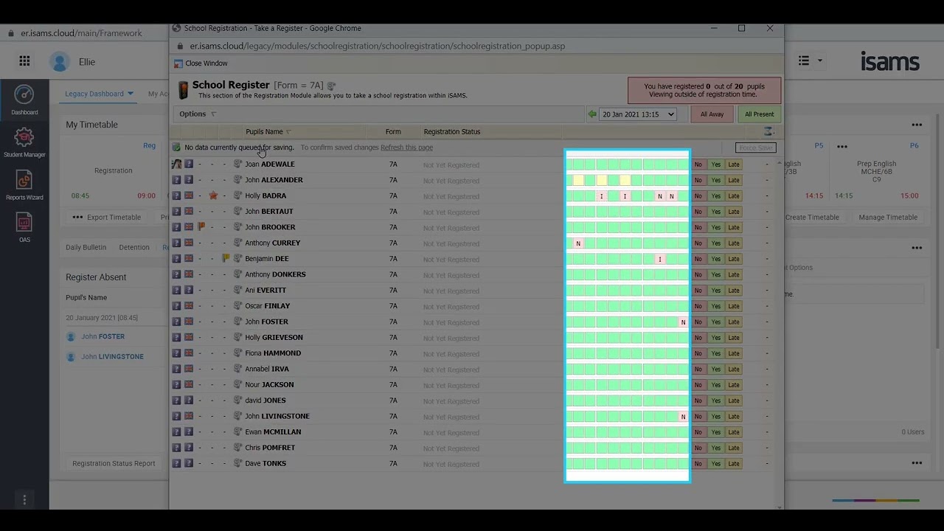Click the Pupils Name sort arrow
944x531 pixels.
click(x=288, y=132)
